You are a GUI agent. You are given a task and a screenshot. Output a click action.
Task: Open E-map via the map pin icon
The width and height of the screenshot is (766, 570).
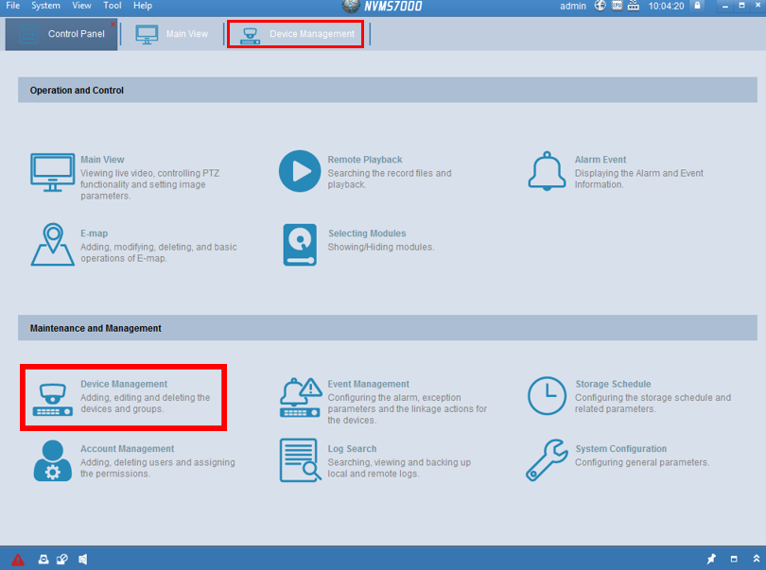coord(53,244)
